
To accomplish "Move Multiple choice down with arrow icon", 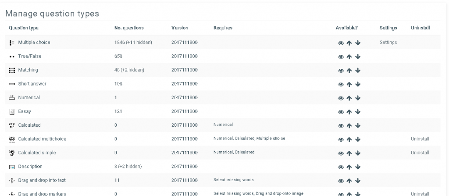I will [358, 43].
